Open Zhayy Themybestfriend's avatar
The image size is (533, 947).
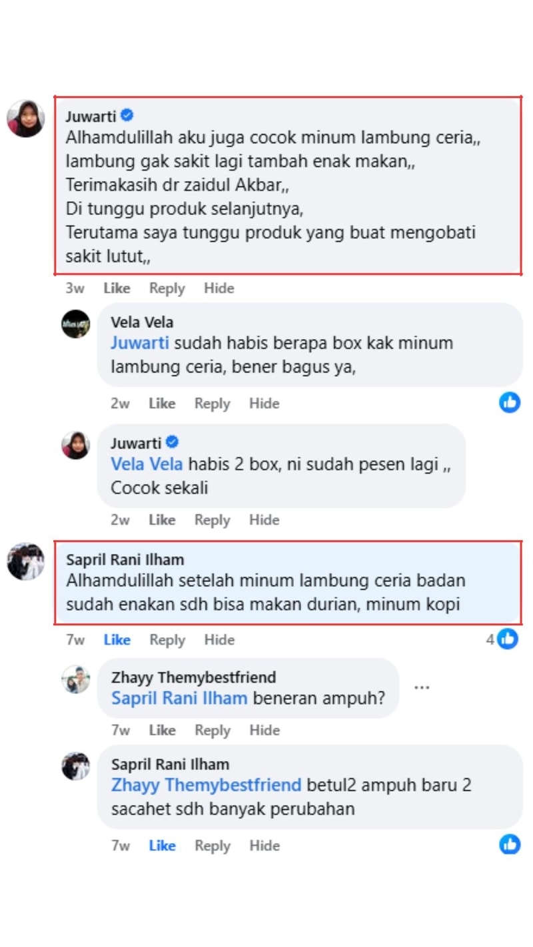[76, 679]
